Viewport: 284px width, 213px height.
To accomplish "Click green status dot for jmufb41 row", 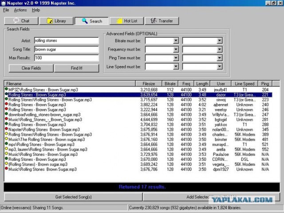I will click(x=6, y=89).
